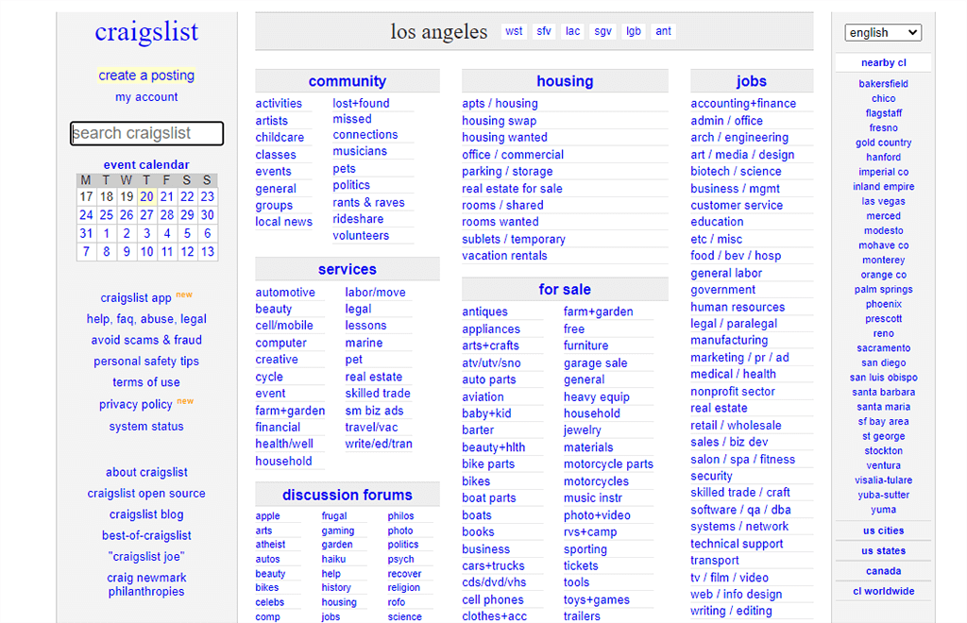Screen dimensions: 967x623
Task: Go to las vegas craigslist
Action: (883, 201)
